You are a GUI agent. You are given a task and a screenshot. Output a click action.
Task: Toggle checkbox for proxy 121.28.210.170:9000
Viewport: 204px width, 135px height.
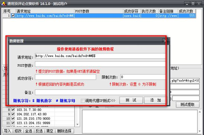tap(13, 118)
